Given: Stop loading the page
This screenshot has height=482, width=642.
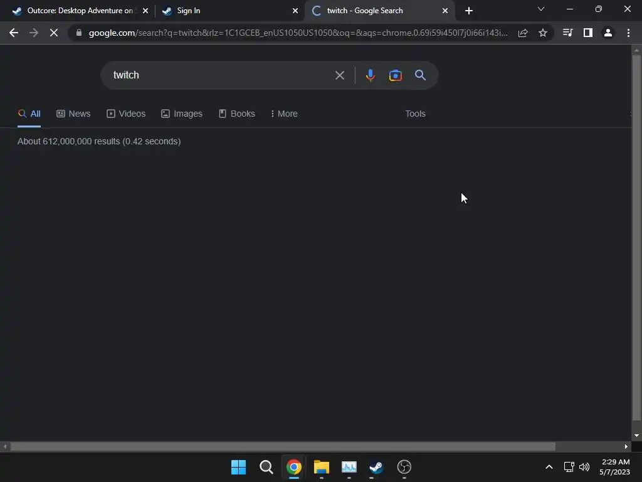Looking at the screenshot, I should (x=54, y=33).
